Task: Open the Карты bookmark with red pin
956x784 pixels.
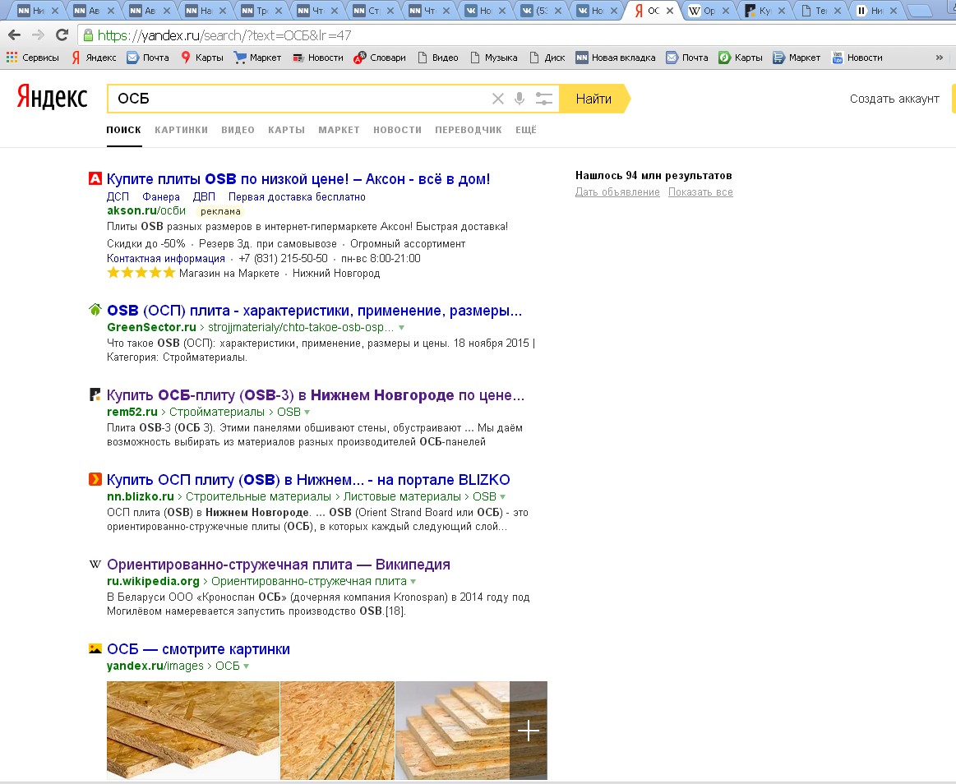Action: pos(202,58)
